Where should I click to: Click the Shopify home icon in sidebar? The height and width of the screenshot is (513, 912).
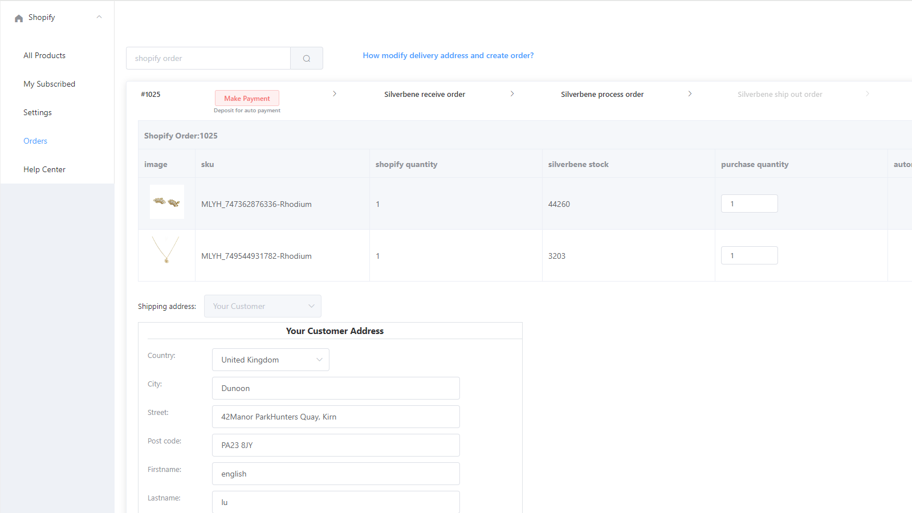coord(19,18)
